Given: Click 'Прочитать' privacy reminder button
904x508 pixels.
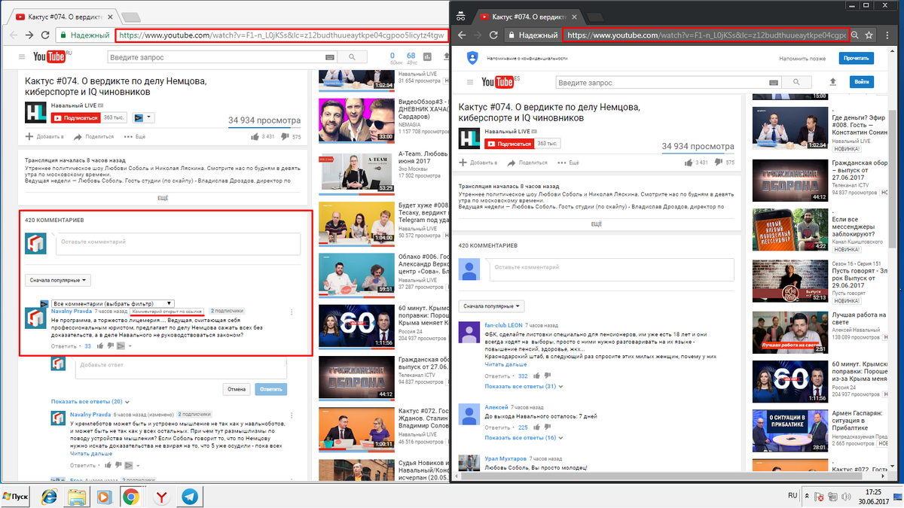Looking at the screenshot, I should click(x=857, y=58).
